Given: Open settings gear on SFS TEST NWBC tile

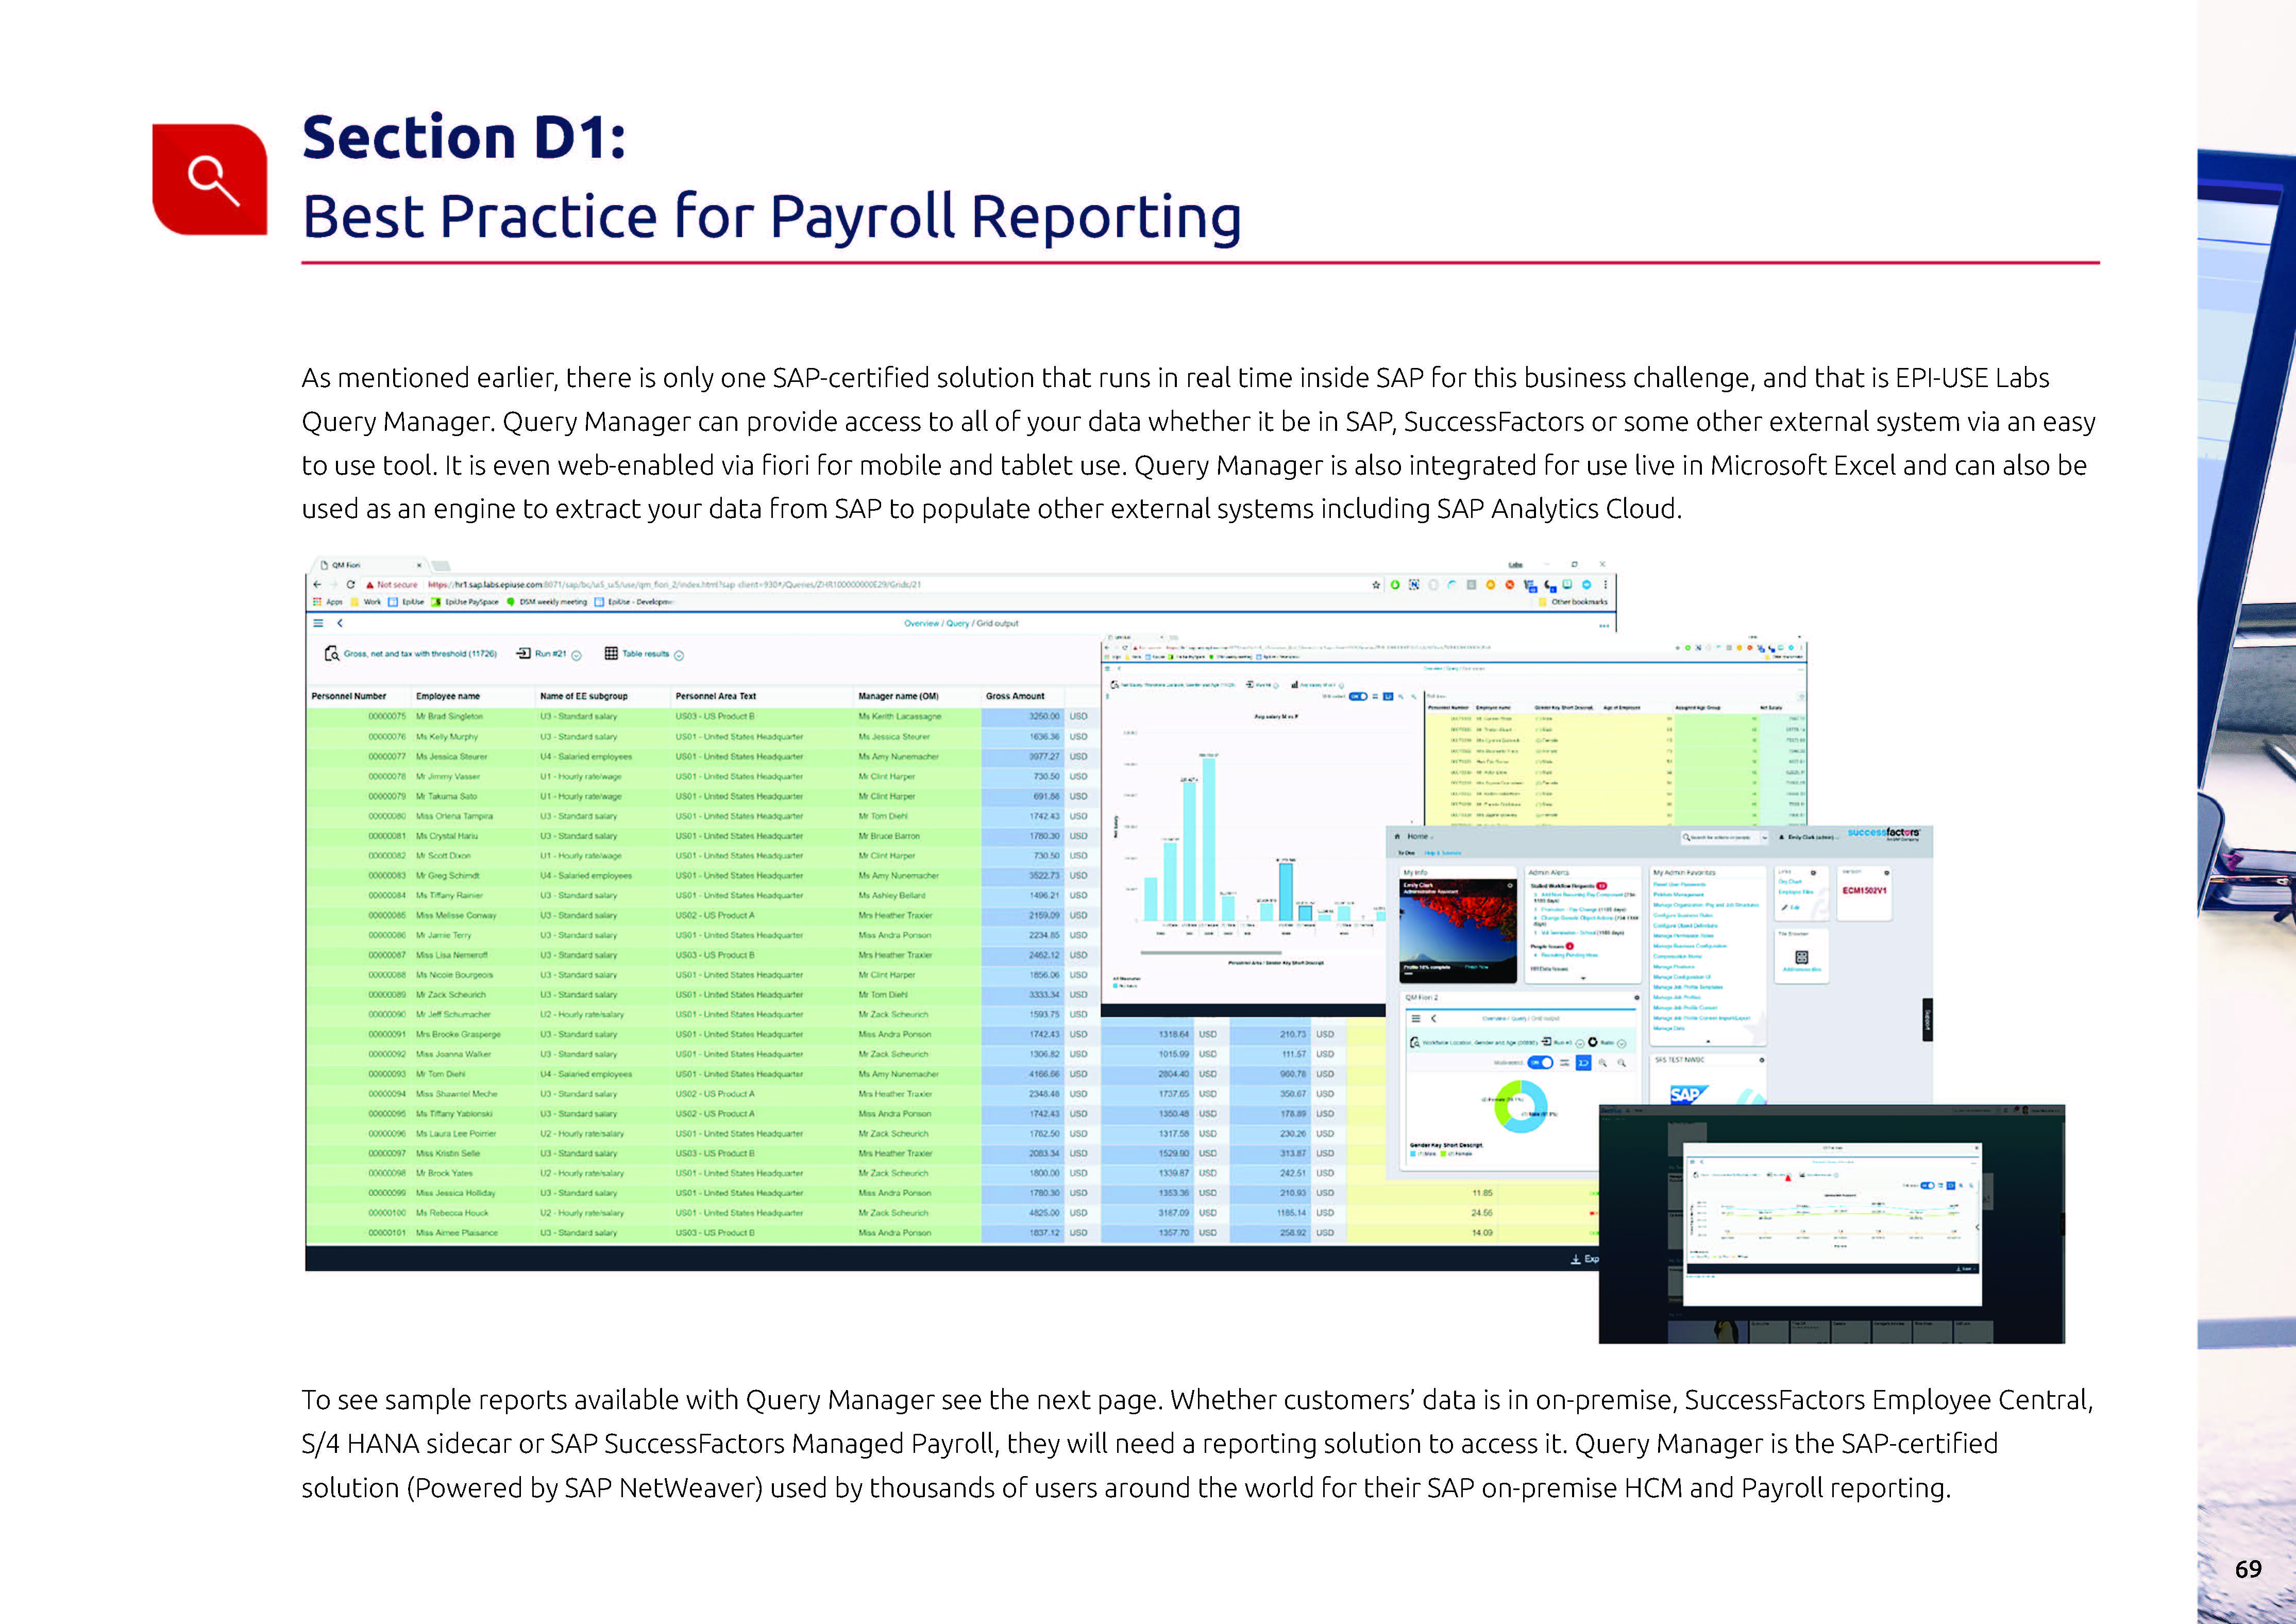Looking at the screenshot, I should [1761, 1060].
